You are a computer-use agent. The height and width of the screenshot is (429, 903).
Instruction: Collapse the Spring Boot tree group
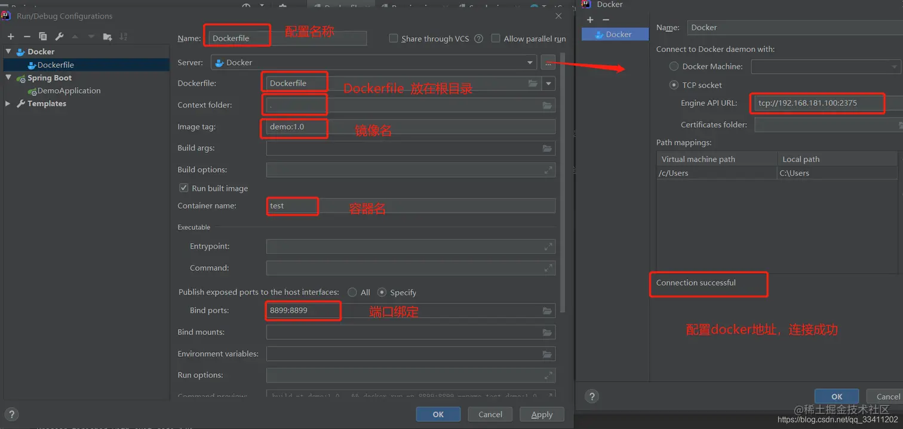[x=8, y=78]
